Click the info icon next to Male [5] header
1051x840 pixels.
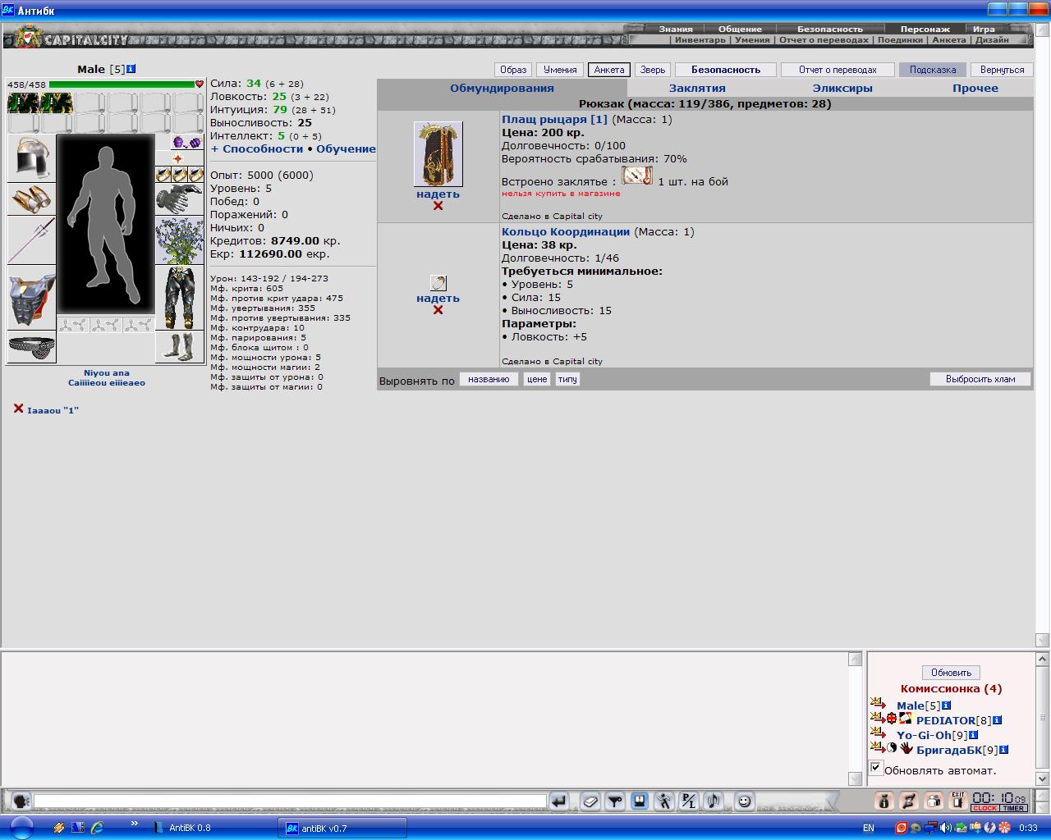[131, 69]
